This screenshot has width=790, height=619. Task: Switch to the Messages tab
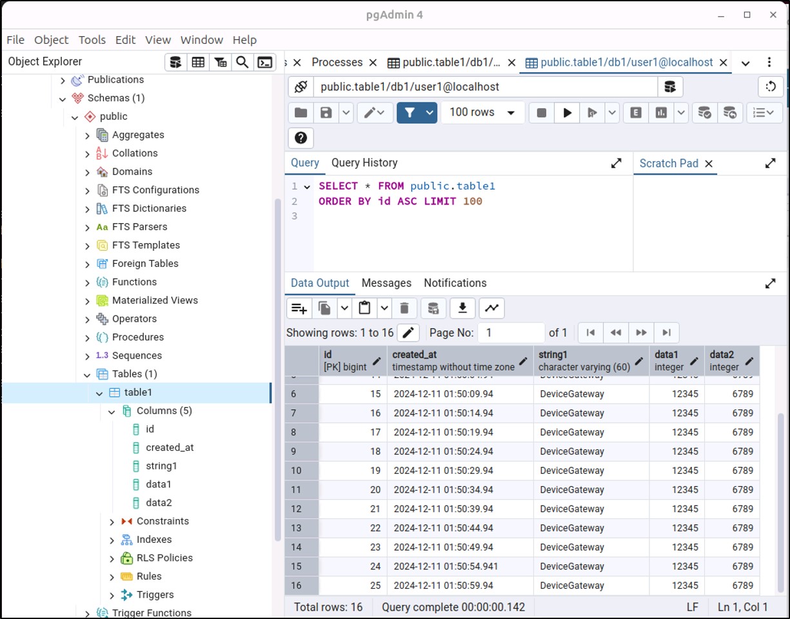pos(386,283)
